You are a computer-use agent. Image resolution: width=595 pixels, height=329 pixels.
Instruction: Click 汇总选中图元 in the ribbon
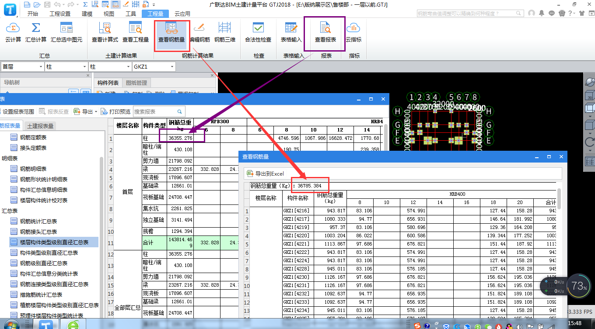pyautogui.click(x=66, y=32)
